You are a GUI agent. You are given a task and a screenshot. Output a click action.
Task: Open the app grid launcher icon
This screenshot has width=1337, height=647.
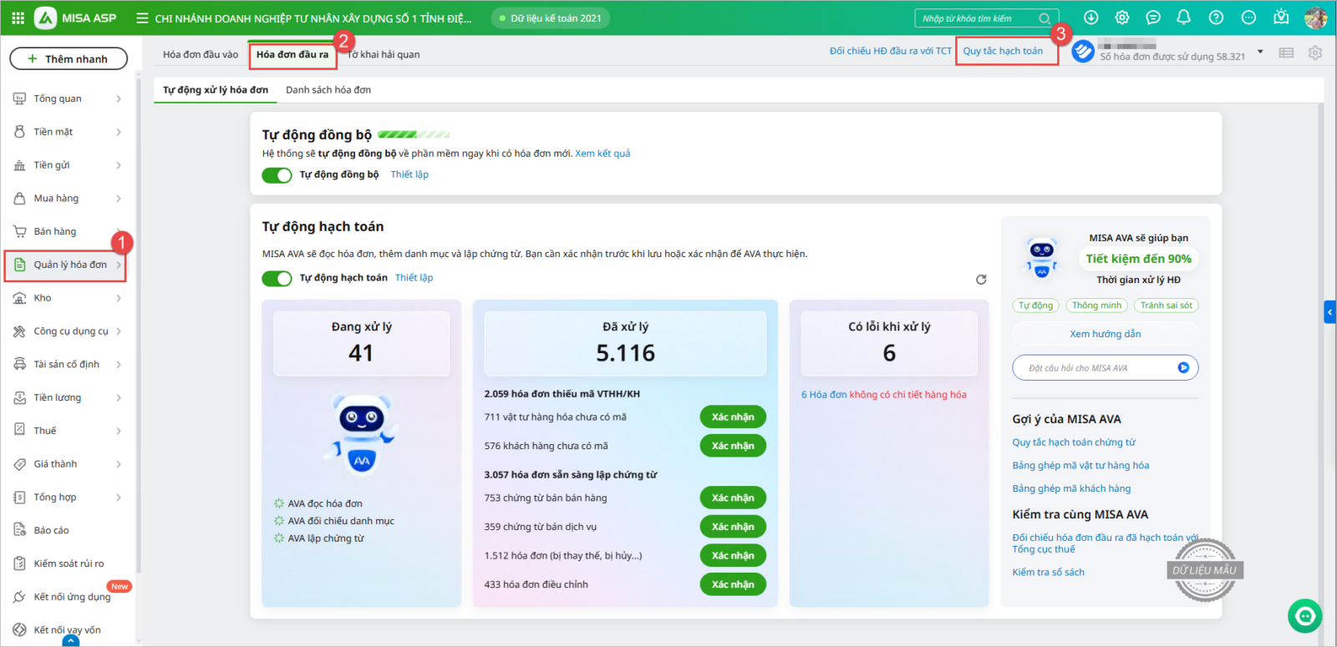[18, 18]
